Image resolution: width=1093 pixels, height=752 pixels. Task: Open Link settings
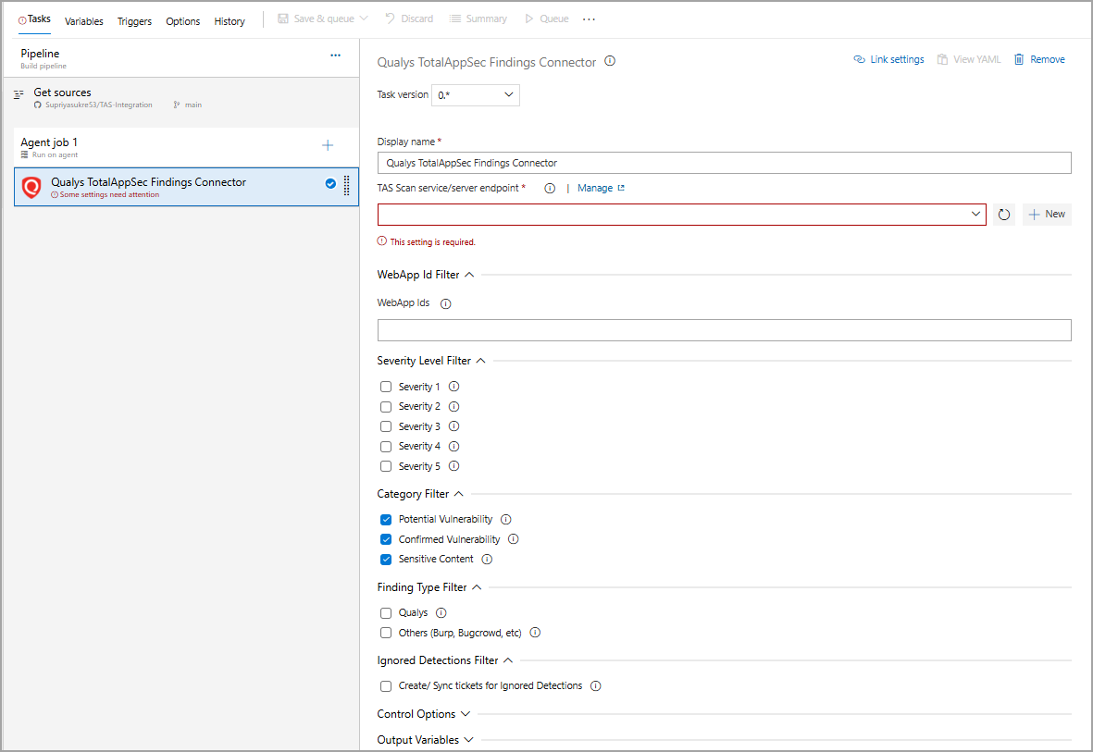pyautogui.click(x=888, y=60)
